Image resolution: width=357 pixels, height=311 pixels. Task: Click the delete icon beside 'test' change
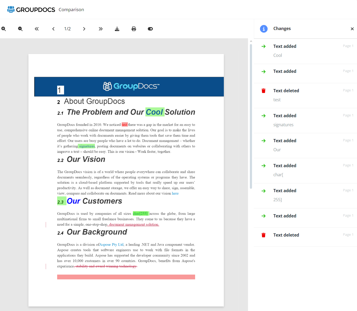[263, 90]
